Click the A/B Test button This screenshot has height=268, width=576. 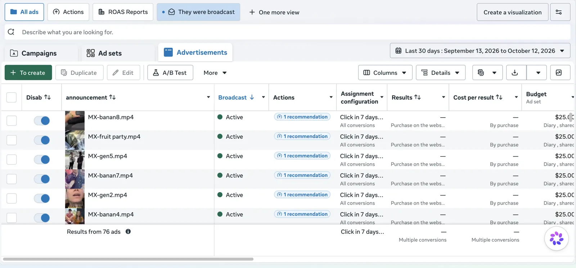pos(170,73)
